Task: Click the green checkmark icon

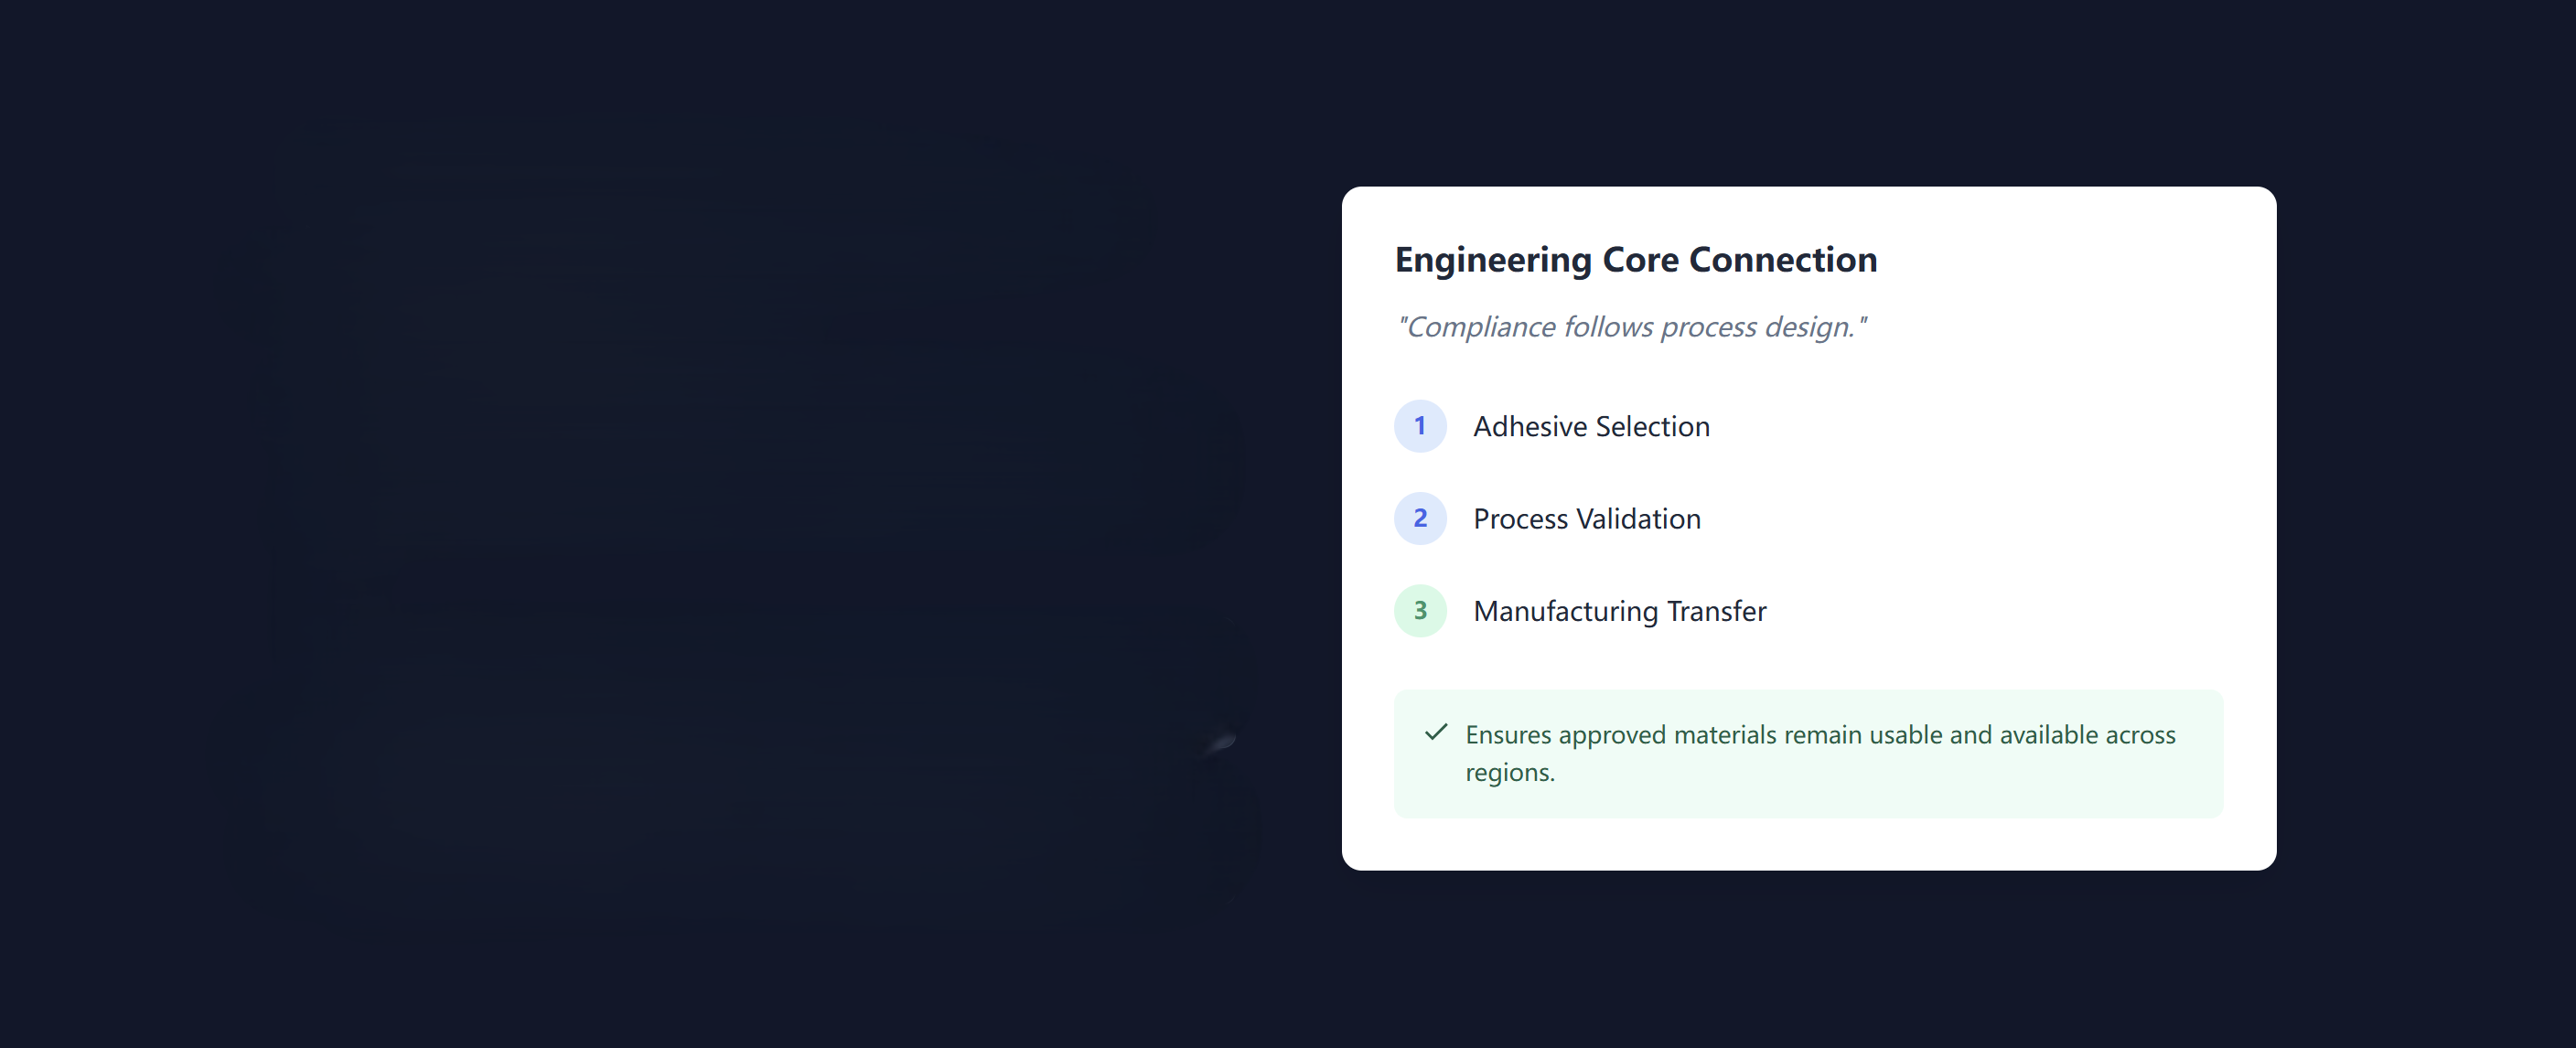Action: 1436,733
